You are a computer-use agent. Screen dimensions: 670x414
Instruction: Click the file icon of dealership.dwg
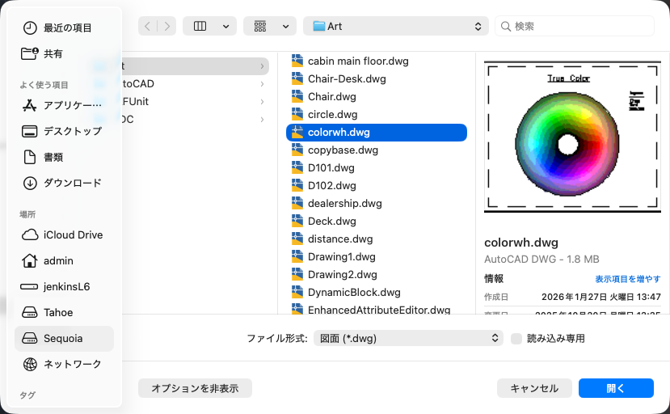click(297, 203)
